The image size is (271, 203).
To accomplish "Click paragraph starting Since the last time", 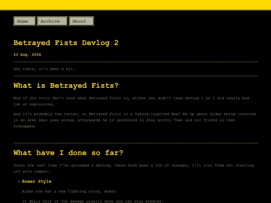I will pos(133,168).
